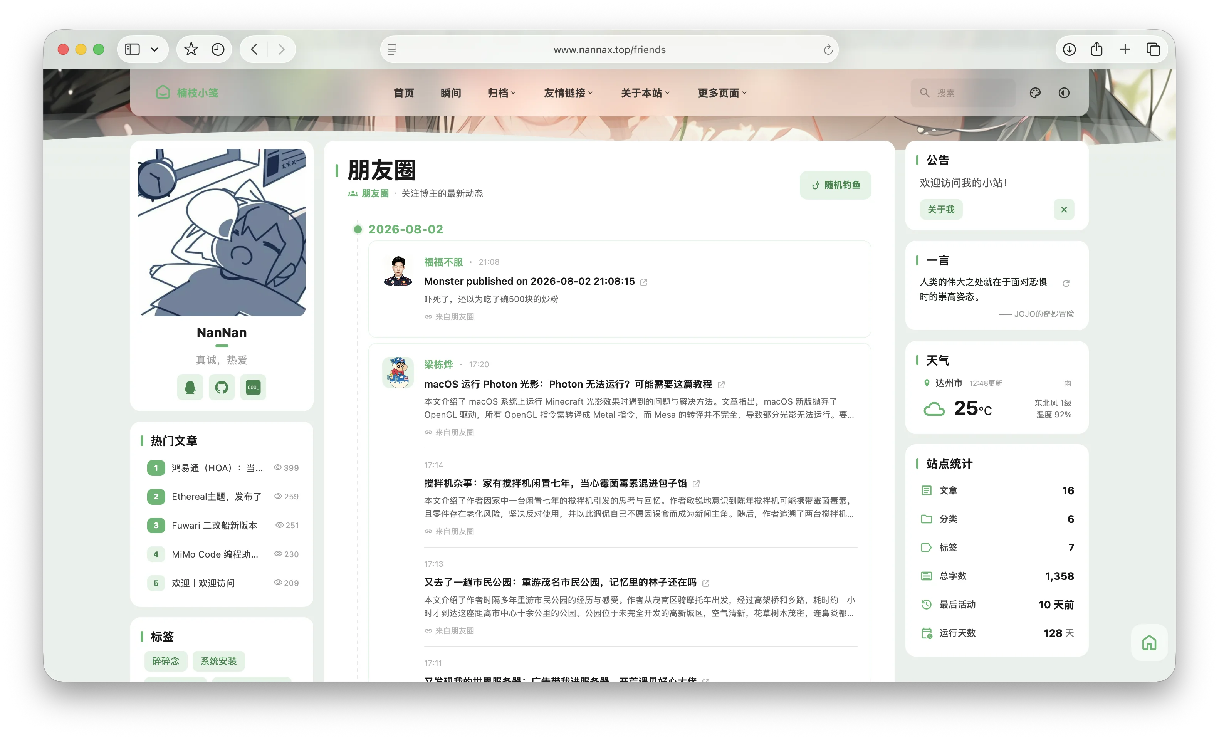The width and height of the screenshot is (1219, 739).
Task: Toggle dark and light mode
Action: [1064, 93]
